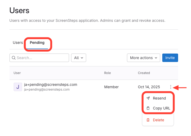Choose Copy URL from the menu

(161, 108)
